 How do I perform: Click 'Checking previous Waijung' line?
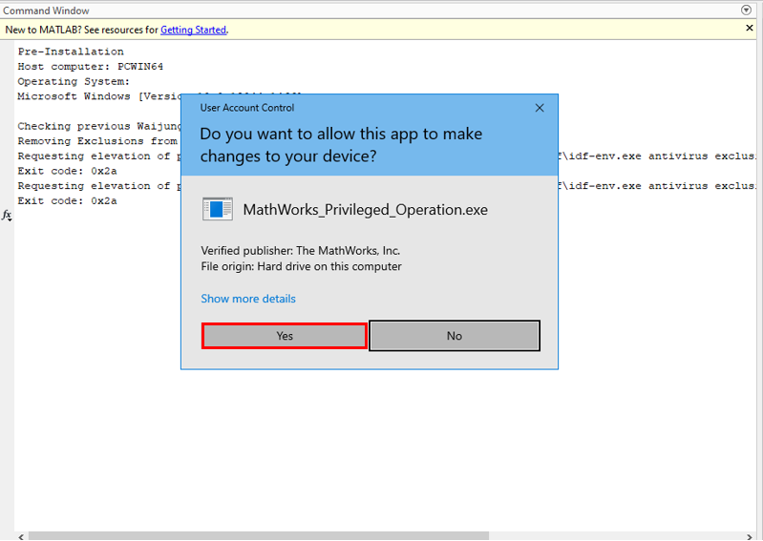pos(98,126)
